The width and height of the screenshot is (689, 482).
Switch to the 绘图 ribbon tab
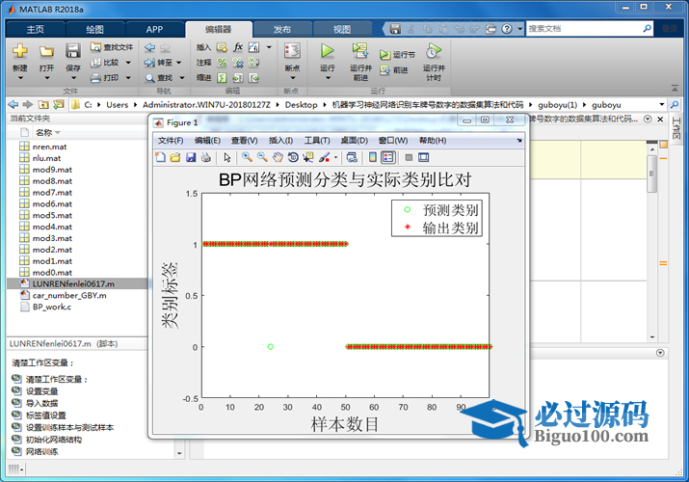pyautogui.click(x=94, y=29)
